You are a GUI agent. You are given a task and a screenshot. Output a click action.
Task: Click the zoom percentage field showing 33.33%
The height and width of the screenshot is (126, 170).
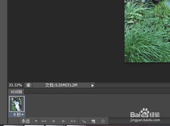16,85
